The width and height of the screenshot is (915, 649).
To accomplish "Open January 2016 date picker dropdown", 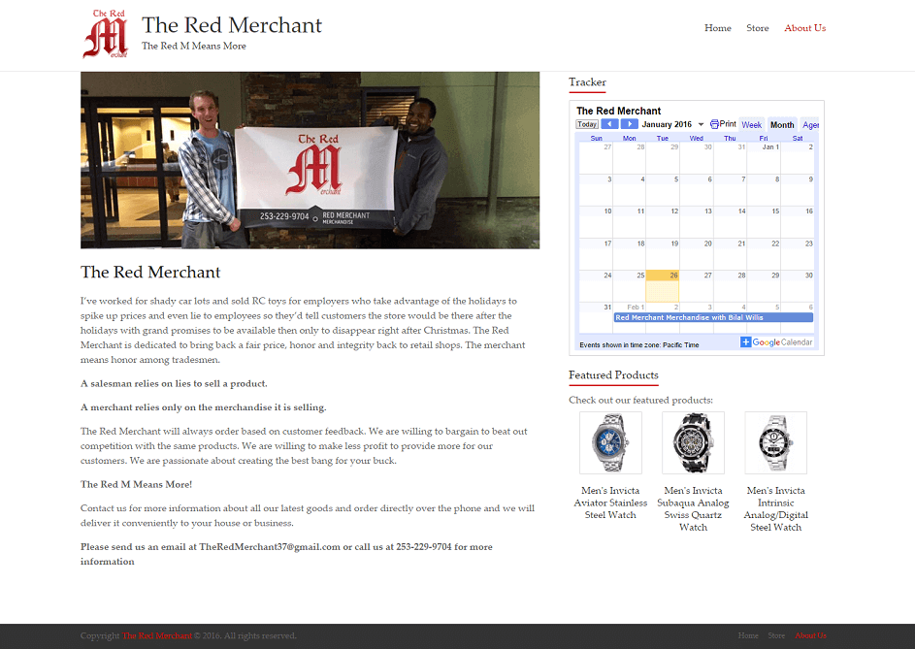I will pos(701,124).
